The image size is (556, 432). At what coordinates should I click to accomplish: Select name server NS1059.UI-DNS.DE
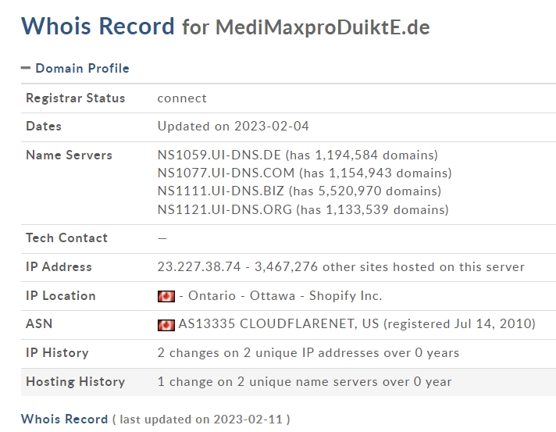pos(219,155)
